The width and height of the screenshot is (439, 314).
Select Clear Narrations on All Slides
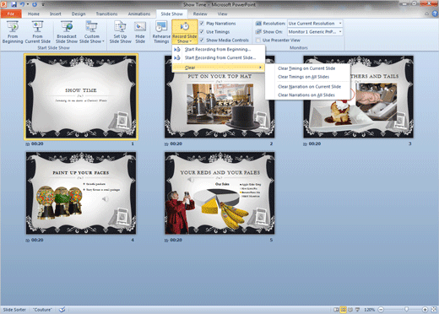(307, 95)
